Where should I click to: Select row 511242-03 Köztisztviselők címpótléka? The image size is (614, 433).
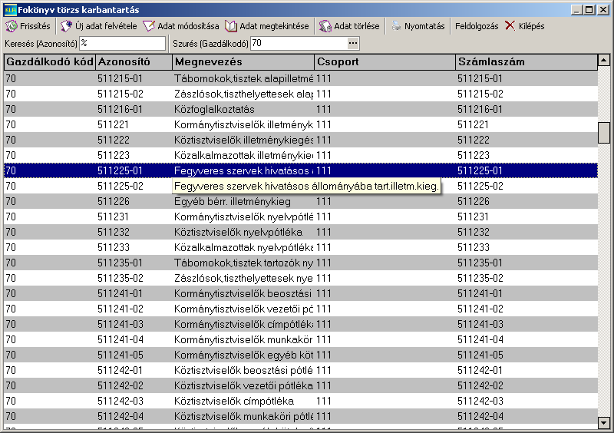pos(301,401)
